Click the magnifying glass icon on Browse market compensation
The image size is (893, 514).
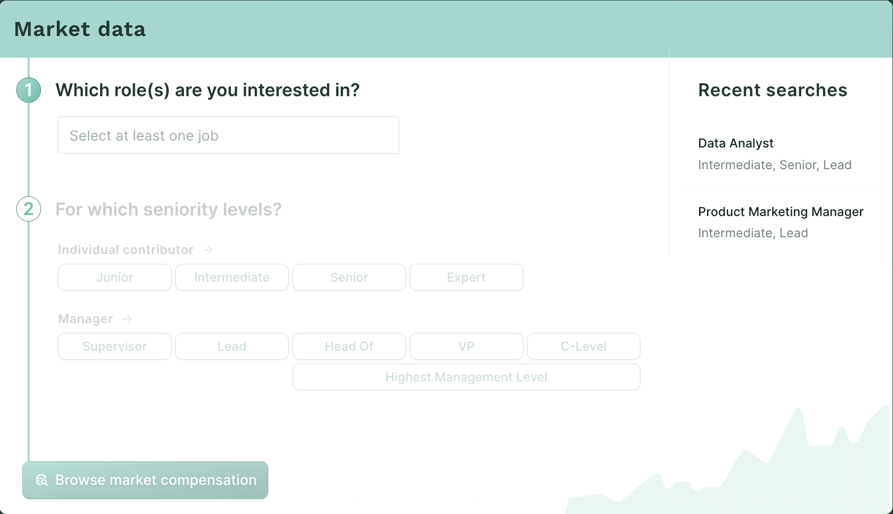tap(42, 480)
